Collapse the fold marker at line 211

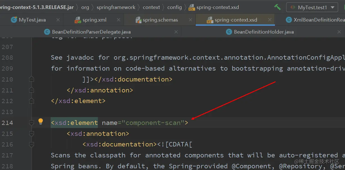(31, 90)
